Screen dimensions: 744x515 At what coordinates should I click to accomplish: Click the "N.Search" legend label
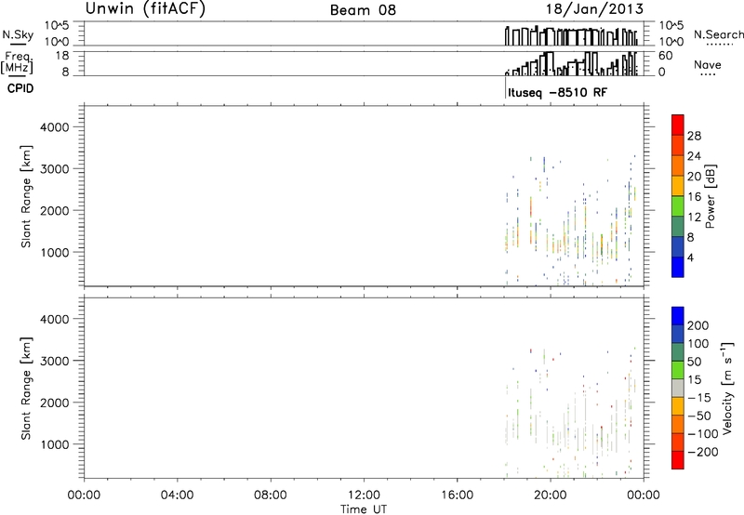tap(718, 34)
